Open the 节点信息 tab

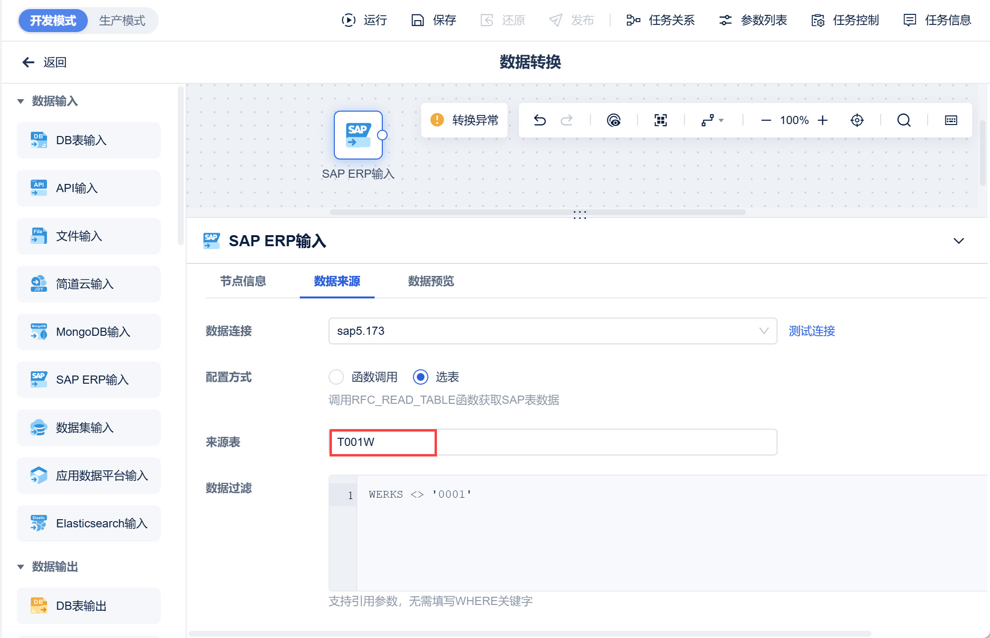coord(243,281)
